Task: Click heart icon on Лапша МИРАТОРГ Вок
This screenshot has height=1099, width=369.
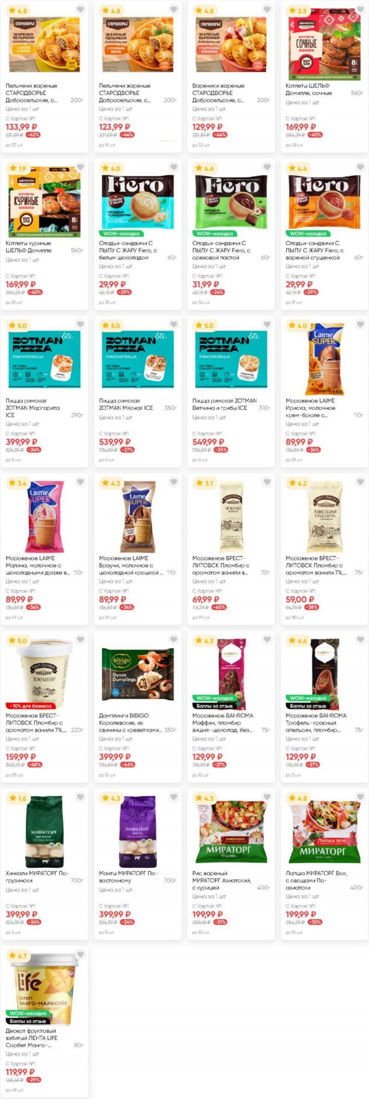Action: coord(360,797)
